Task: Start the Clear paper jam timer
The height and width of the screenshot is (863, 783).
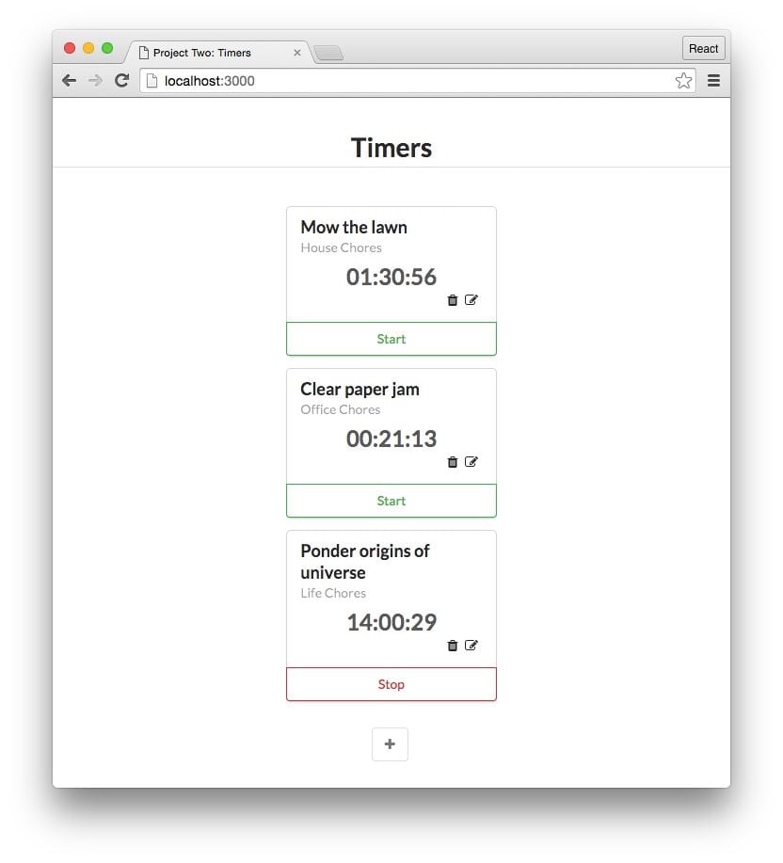Action: (x=391, y=501)
